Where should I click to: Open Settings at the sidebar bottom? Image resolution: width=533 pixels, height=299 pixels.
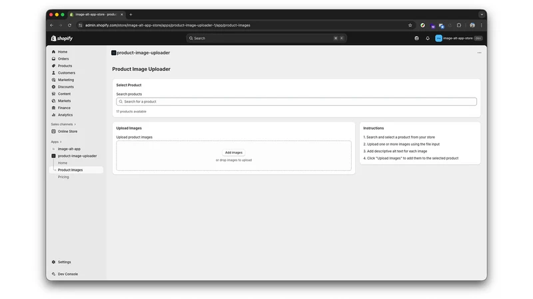[x=64, y=262]
